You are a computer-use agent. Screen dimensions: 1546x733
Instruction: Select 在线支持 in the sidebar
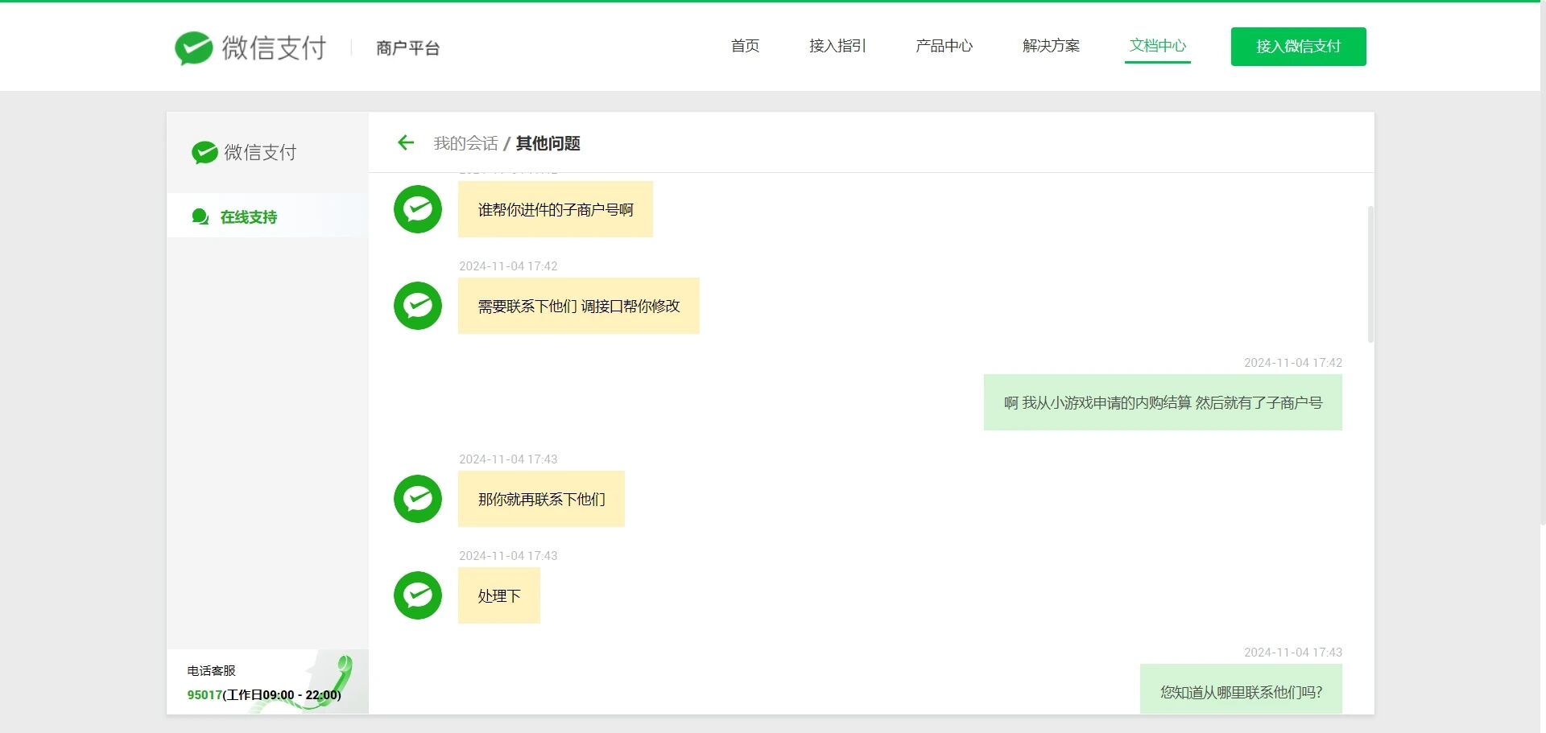point(267,216)
